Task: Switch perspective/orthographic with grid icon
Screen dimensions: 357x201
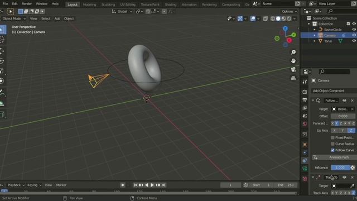Action: 293,78
